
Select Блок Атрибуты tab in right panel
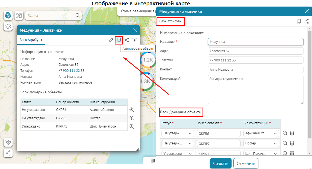(x=170, y=21)
